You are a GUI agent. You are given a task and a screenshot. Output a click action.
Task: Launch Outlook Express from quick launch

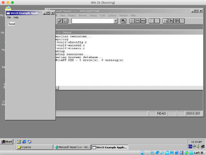[30, 142]
